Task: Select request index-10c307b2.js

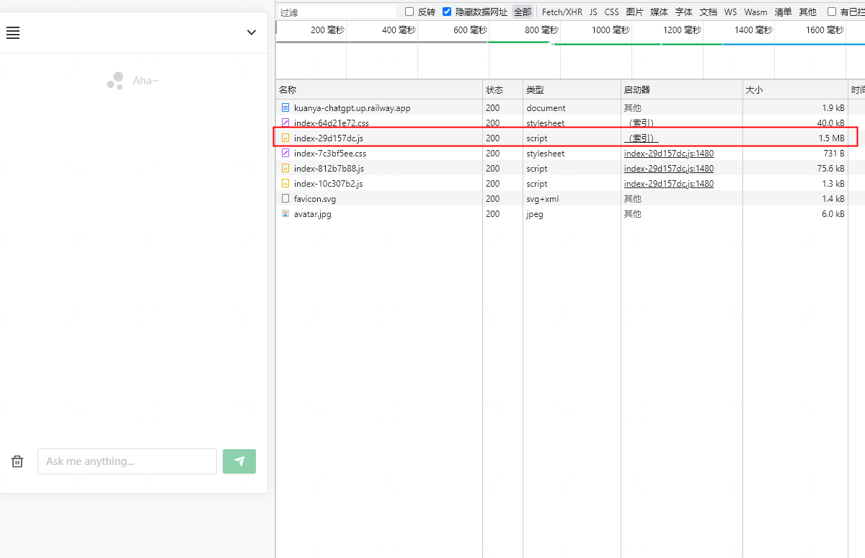Action: point(328,184)
